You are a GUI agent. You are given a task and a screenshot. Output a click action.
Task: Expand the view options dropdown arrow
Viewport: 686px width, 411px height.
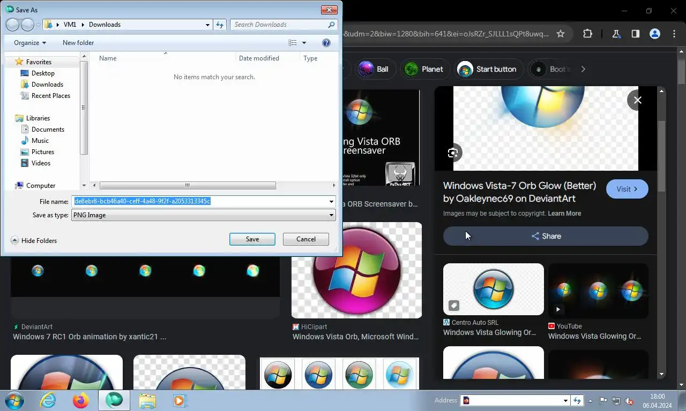pos(304,43)
